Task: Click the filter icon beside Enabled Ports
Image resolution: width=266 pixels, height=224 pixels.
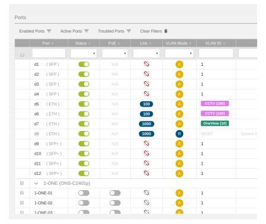Action: pos(49,31)
